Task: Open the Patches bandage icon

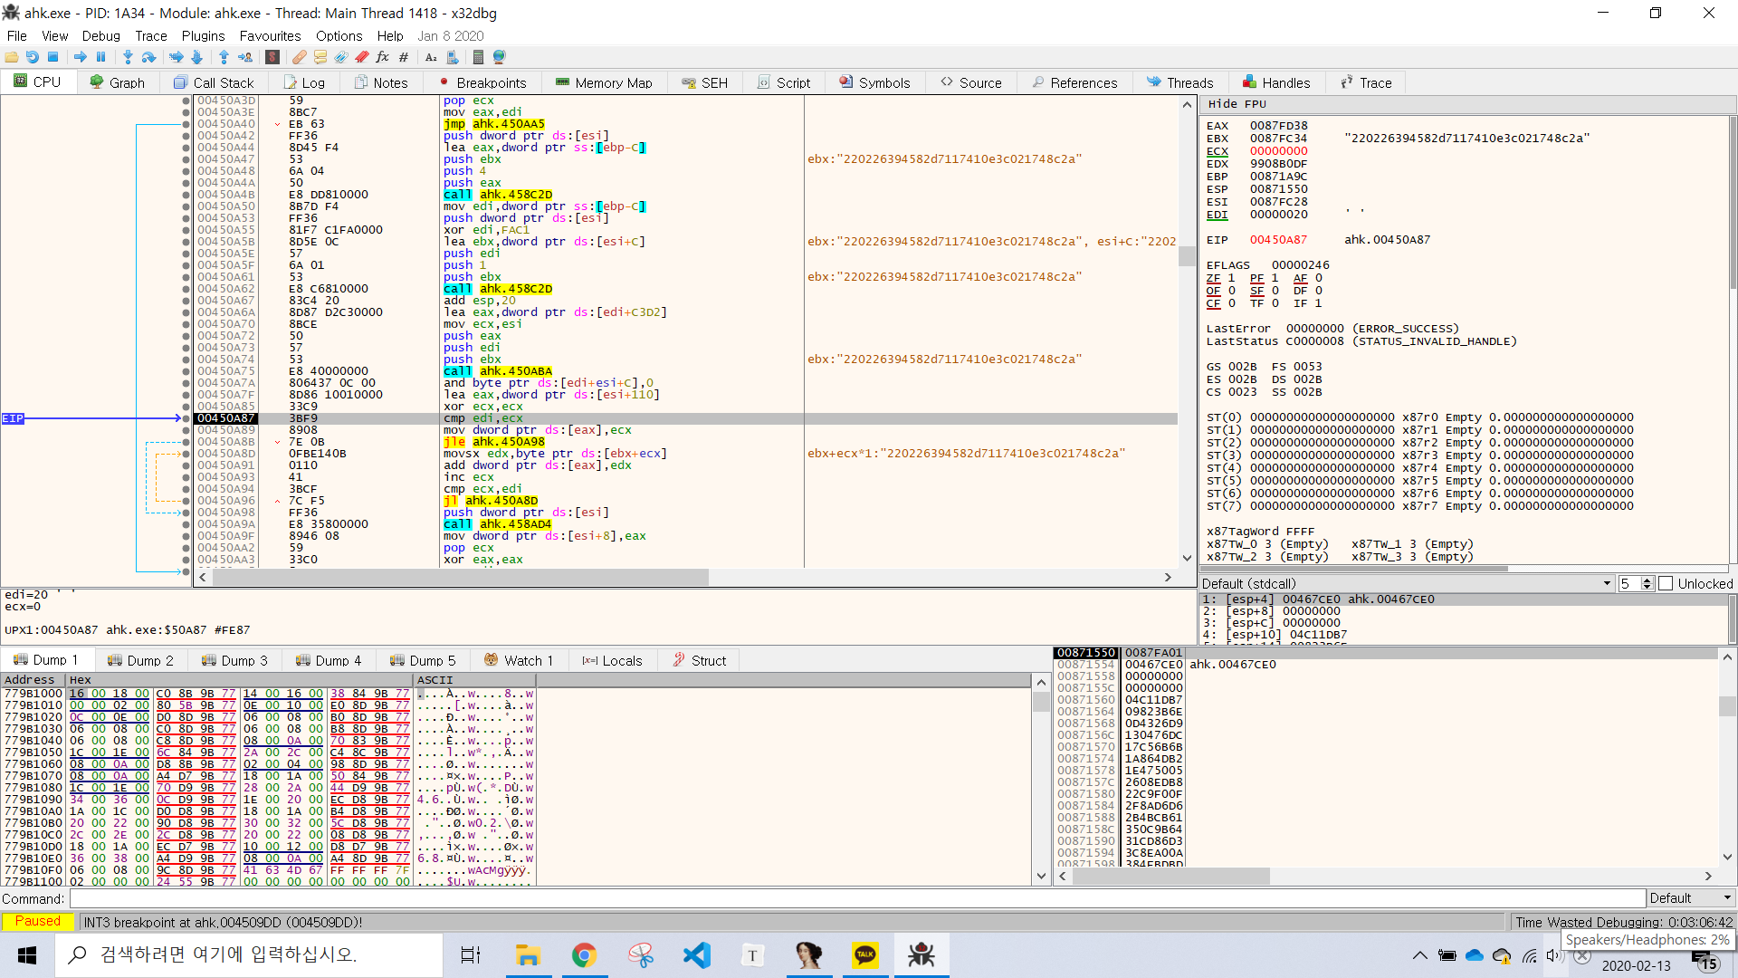Action: (x=299, y=57)
